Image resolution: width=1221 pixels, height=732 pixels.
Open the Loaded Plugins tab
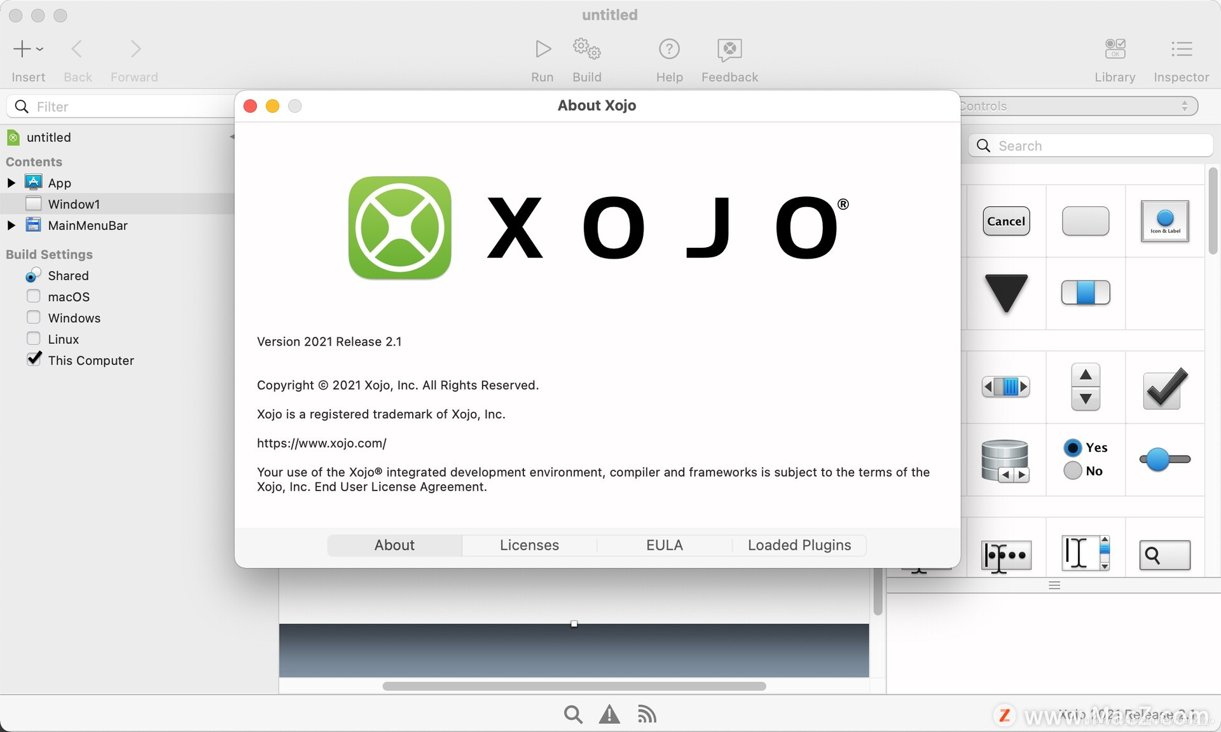[x=799, y=545]
